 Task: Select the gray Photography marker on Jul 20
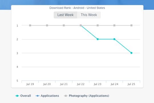pyautogui.click(x=47, y=25)
